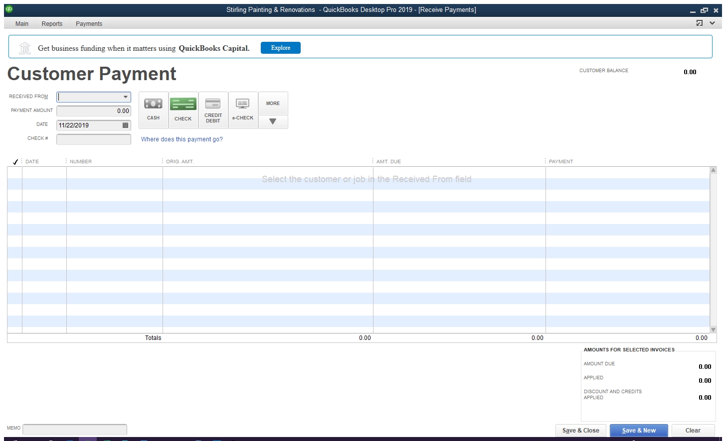Choose Credit Debit payment type

point(213,110)
